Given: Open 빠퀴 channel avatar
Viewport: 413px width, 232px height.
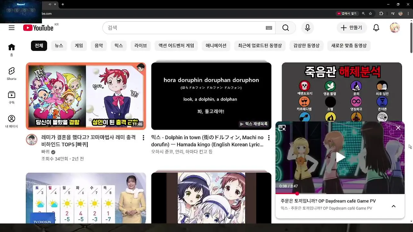Looking at the screenshot, I should click(x=32, y=140).
